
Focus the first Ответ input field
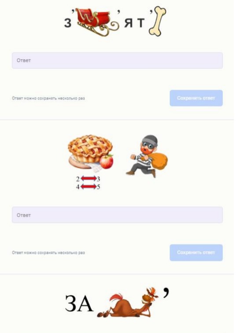(117, 60)
